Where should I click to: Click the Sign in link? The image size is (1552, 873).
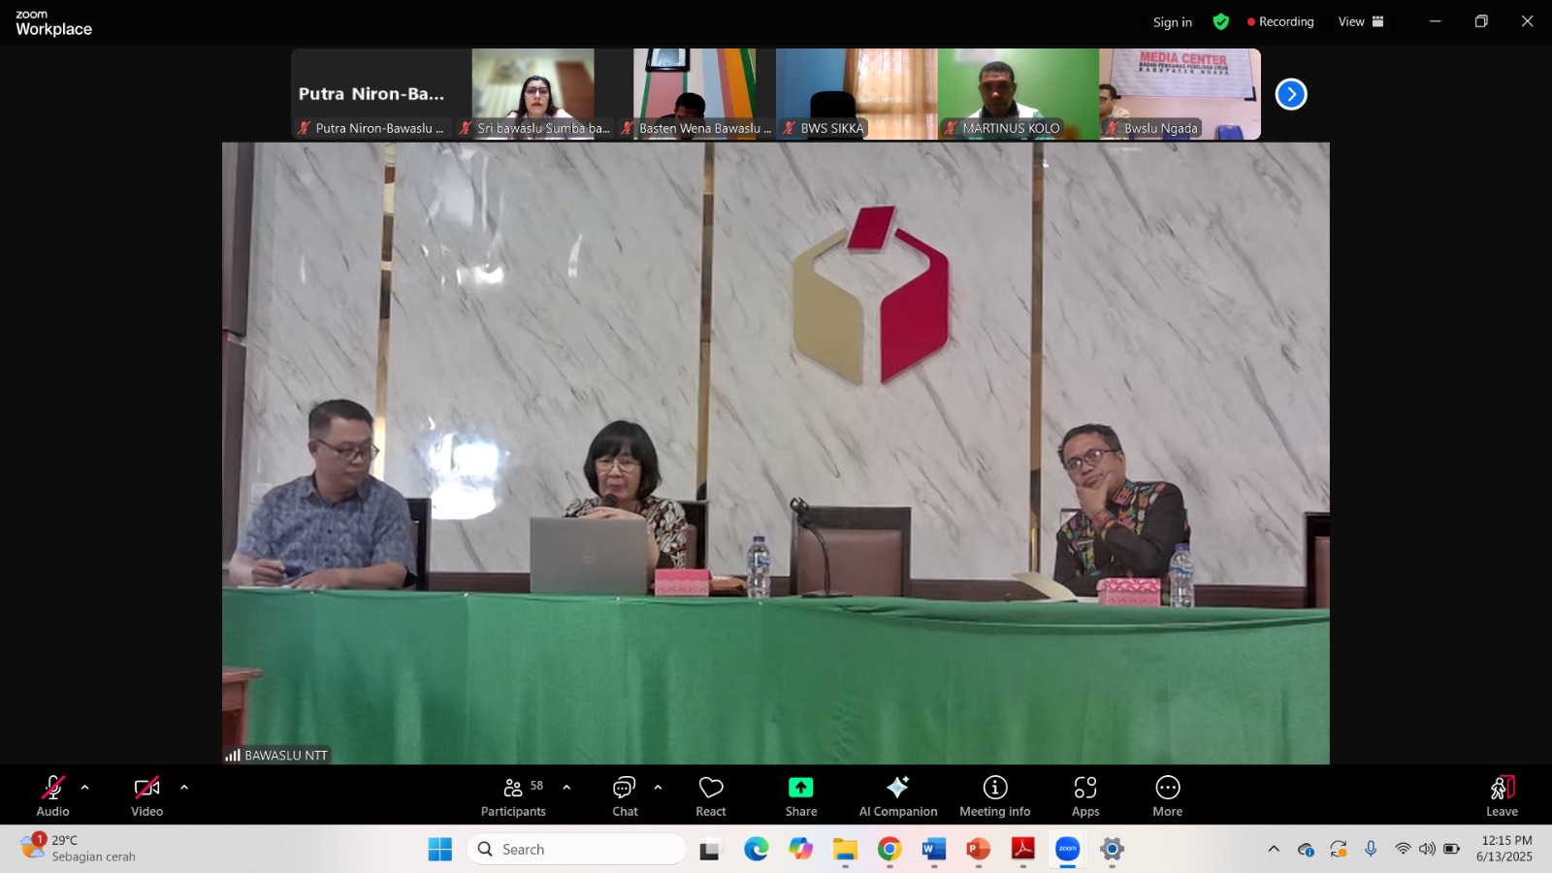tap(1172, 22)
